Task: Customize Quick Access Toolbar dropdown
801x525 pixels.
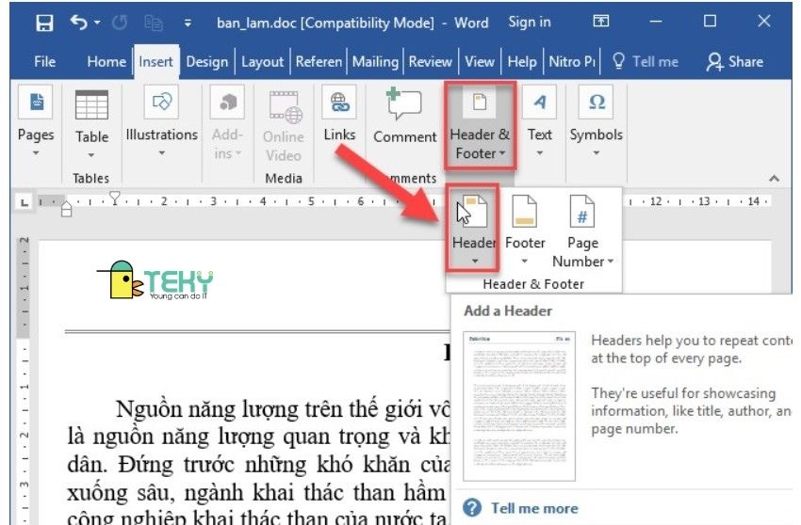Action: pos(188,23)
